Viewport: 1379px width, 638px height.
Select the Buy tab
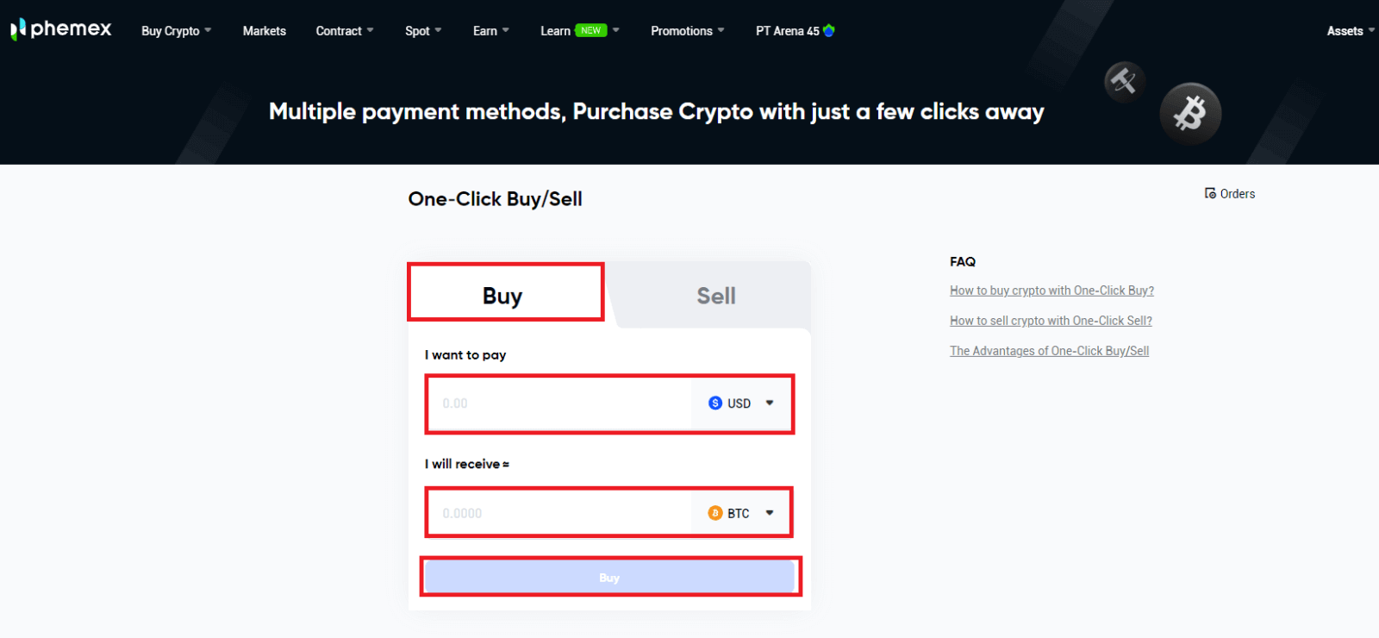(502, 296)
